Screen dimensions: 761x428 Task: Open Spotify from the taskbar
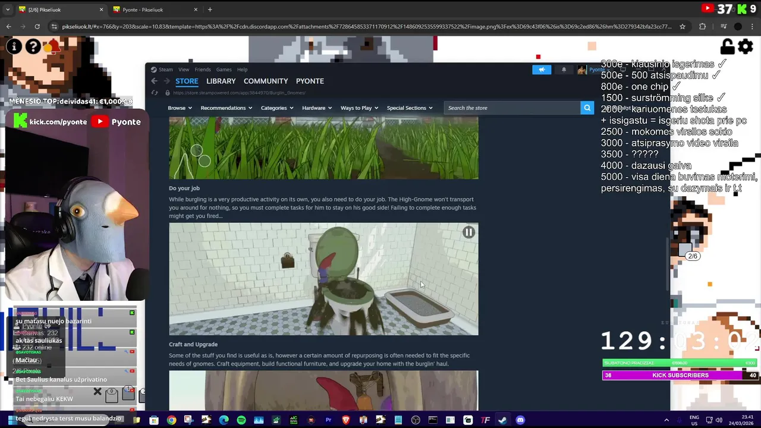click(x=241, y=420)
